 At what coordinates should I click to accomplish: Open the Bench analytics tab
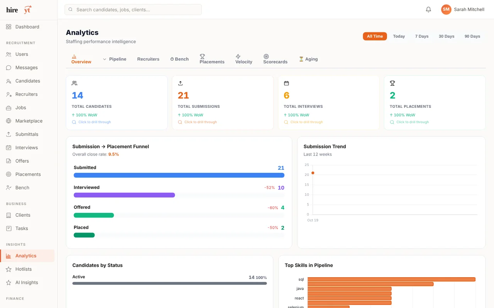point(179,59)
